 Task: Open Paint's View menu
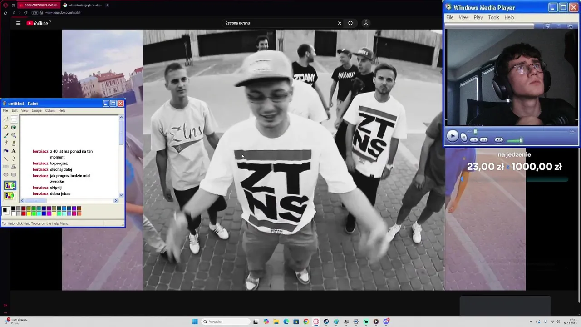[25, 110]
